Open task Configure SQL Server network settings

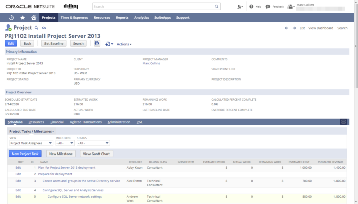point(75,197)
